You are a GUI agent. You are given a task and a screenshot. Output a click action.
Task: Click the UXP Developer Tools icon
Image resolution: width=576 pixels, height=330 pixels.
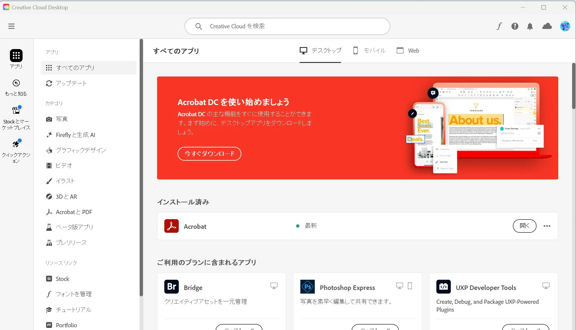[444, 286]
